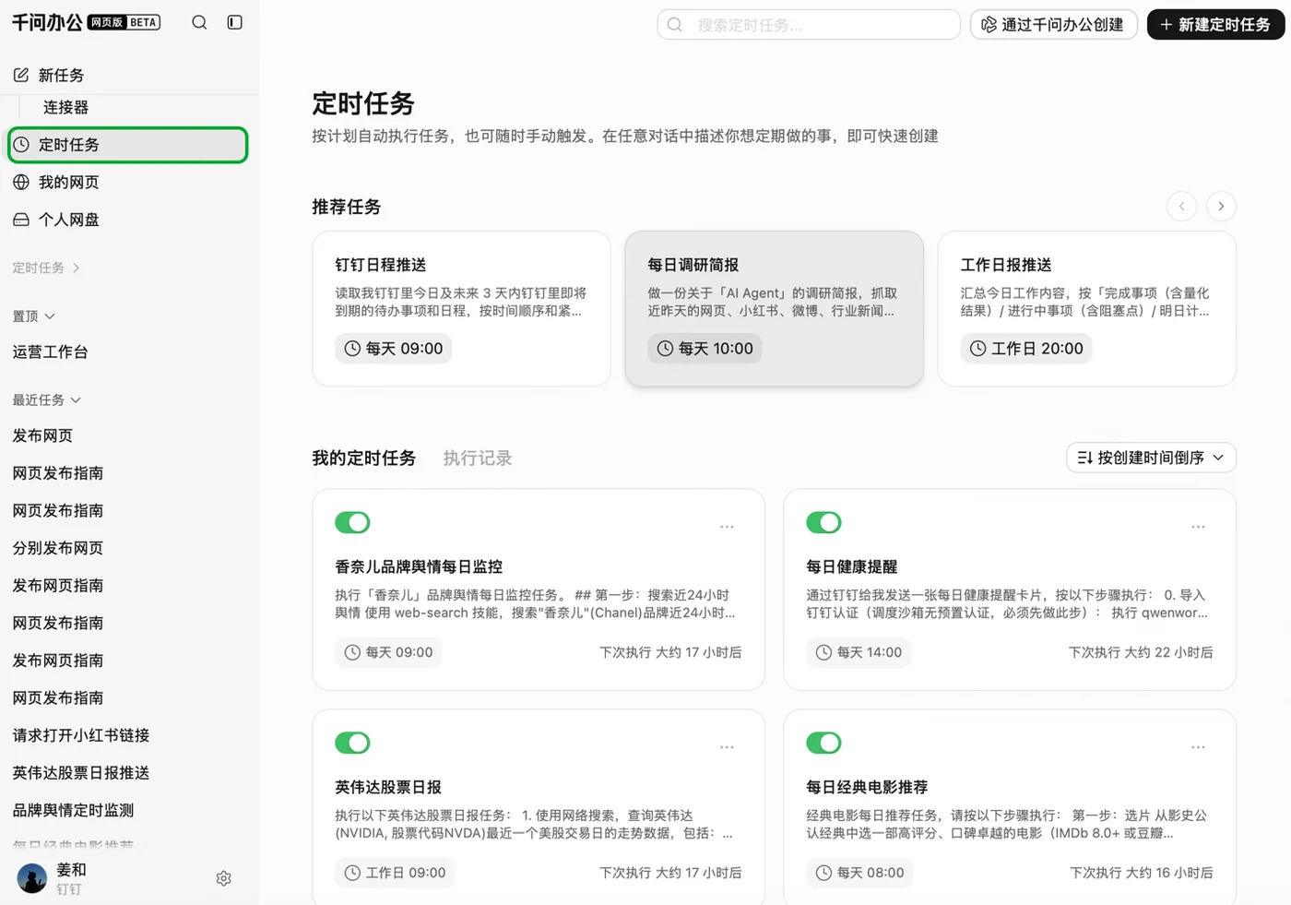Open 个人网盘 in the sidebar
This screenshot has height=905, width=1291.
(x=128, y=220)
